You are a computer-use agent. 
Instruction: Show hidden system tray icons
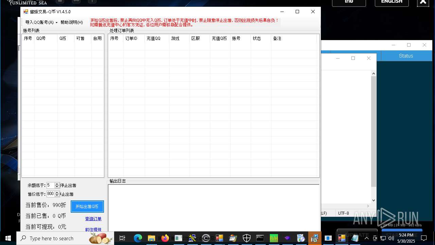pos(366,238)
